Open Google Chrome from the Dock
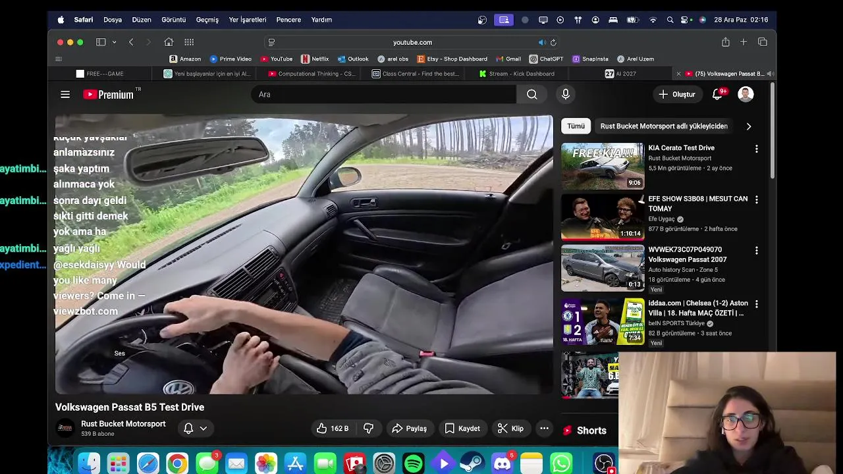Image resolution: width=843 pixels, height=474 pixels. (x=177, y=463)
